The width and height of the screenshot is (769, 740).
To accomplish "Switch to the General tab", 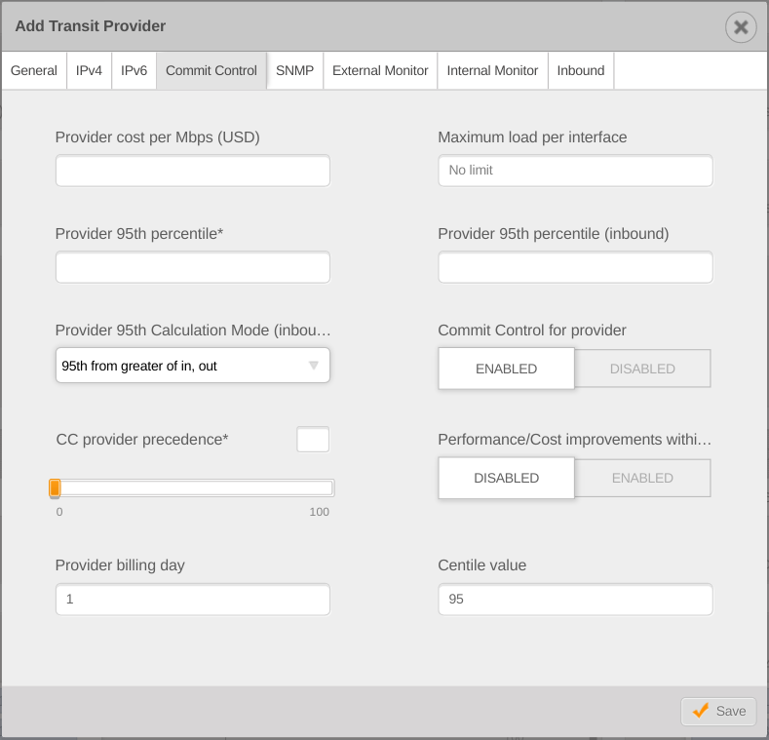I will (x=34, y=70).
